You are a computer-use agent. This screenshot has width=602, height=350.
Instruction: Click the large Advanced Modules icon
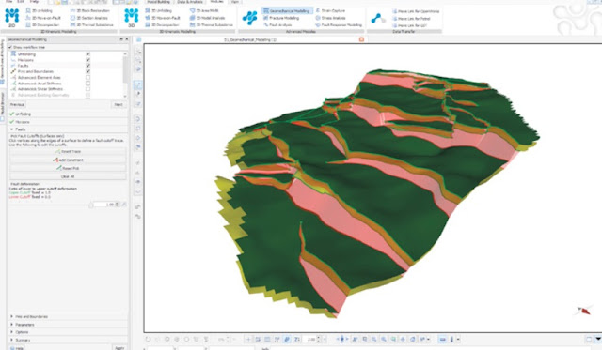(250, 18)
